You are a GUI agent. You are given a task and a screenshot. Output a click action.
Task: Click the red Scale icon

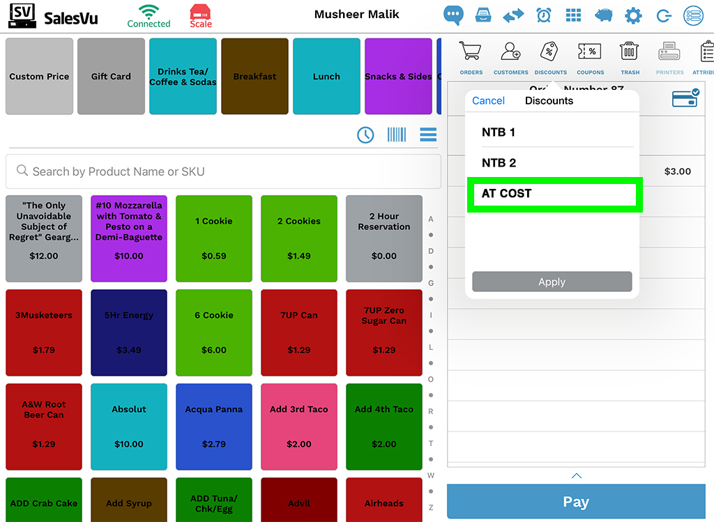coord(200,17)
